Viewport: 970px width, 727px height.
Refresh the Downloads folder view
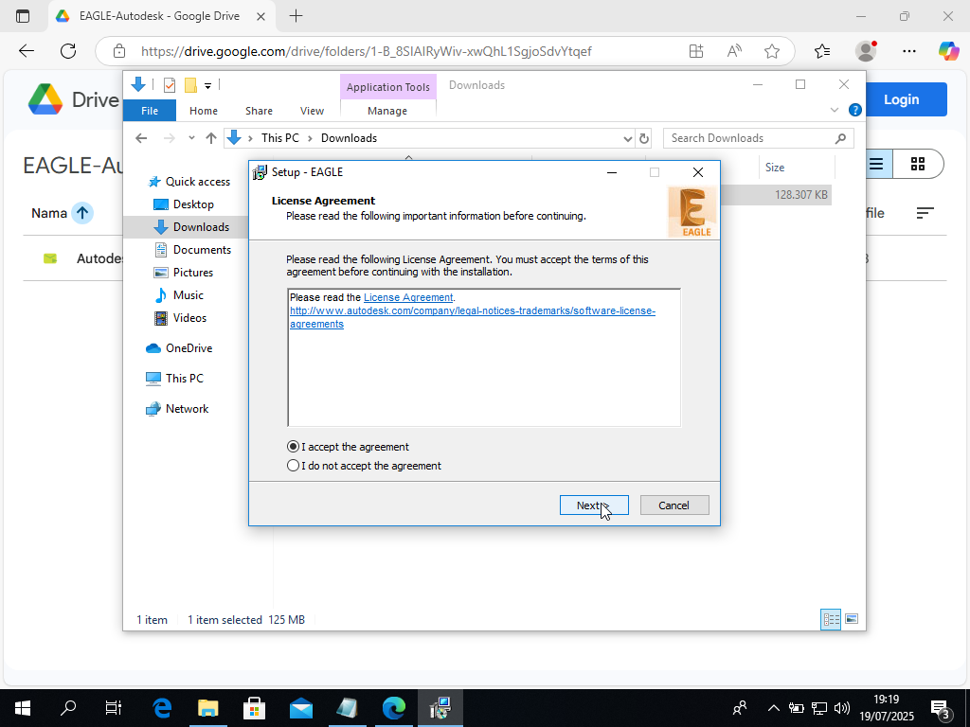[644, 138]
